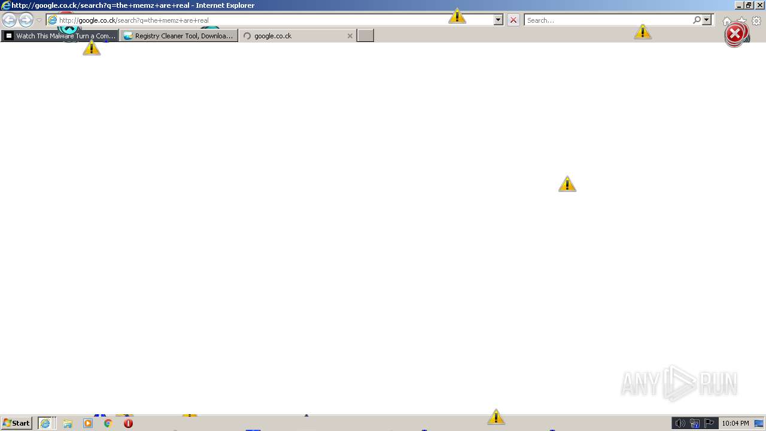Go forward with the Forward arrow button
The width and height of the screenshot is (766, 431).
coord(26,20)
